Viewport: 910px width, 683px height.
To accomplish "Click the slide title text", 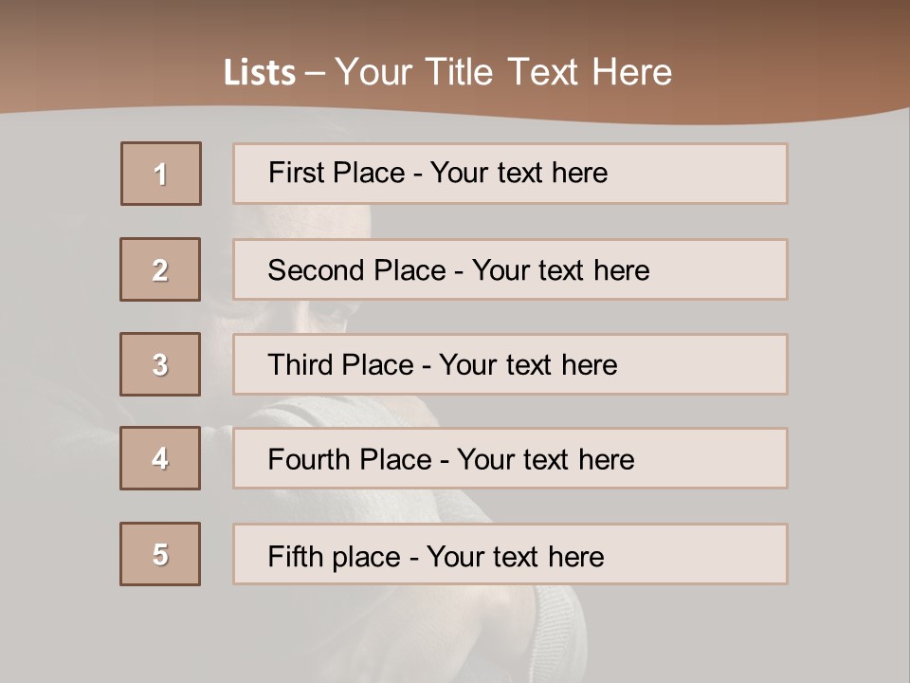I will [447, 72].
